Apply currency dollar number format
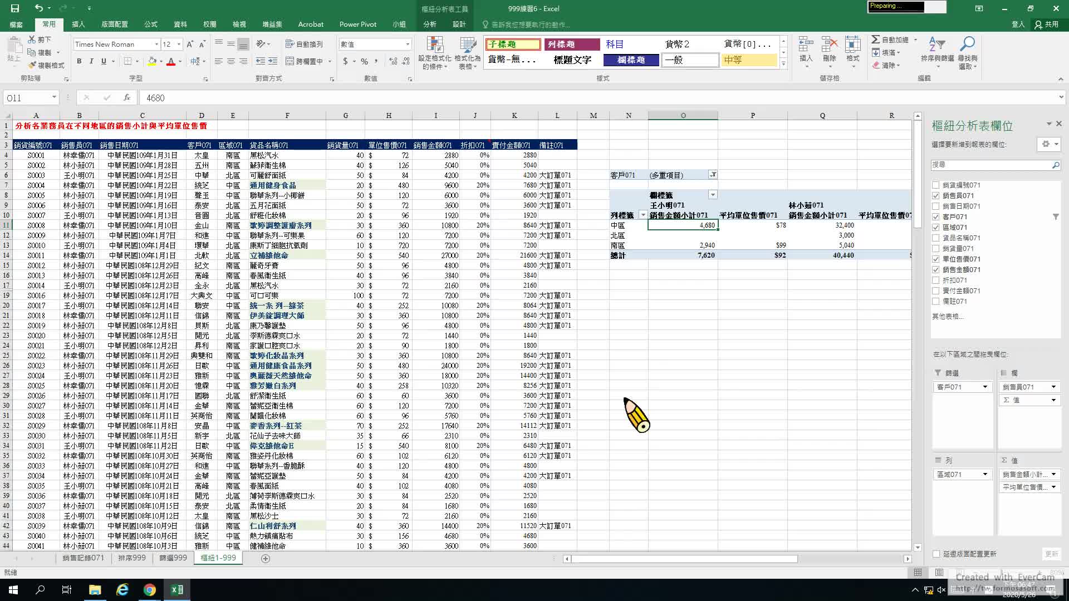This screenshot has width=1069, height=601. coord(345,61)
